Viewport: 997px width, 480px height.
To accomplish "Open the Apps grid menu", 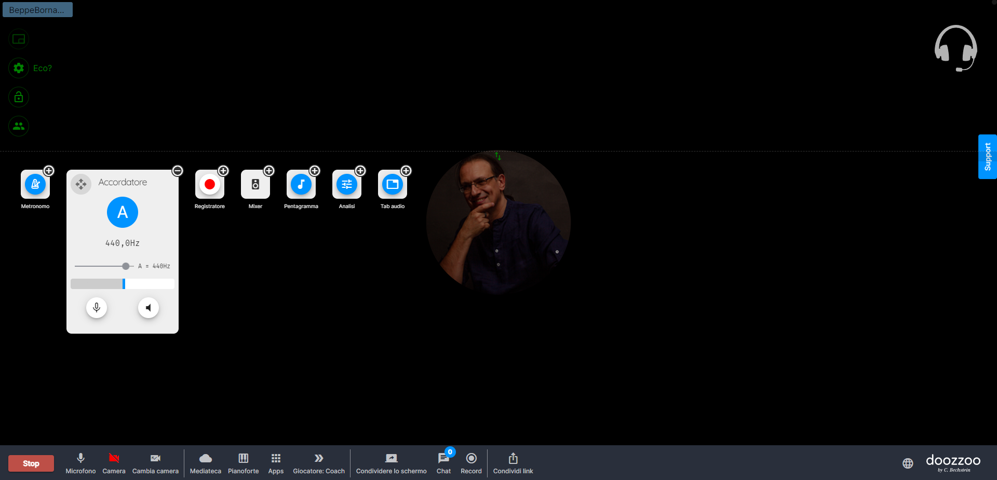I will [x=276, y=463].
